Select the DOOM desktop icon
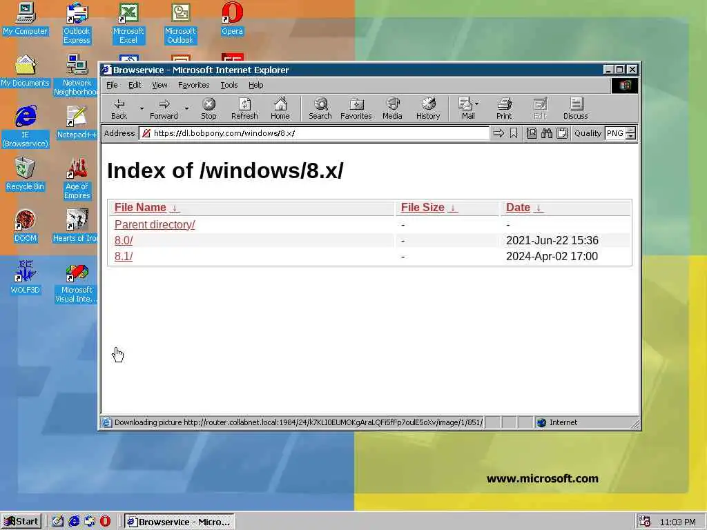 [25, 226]
